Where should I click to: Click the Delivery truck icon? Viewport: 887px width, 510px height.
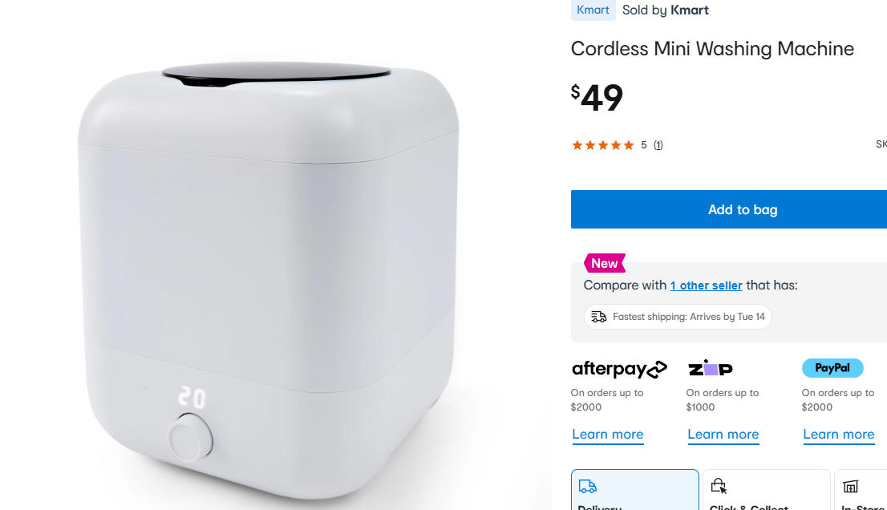click(x=587, y=486)
